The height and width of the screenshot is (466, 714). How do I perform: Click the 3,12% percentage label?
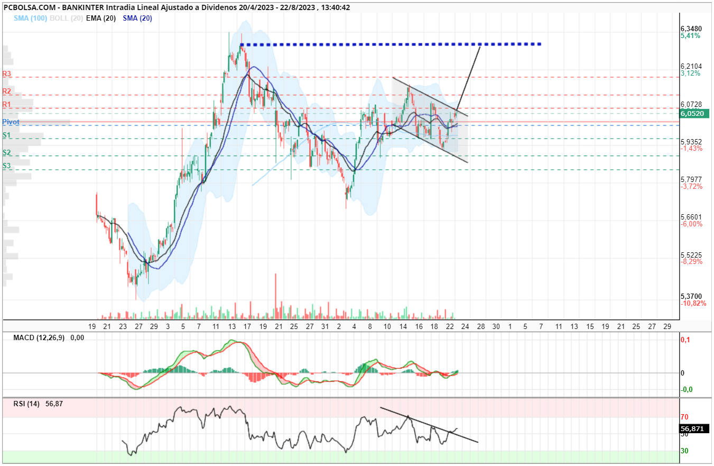coord(690,74)
